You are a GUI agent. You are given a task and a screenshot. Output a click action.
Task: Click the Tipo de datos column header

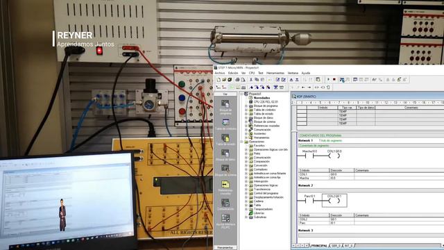point(366,108)
